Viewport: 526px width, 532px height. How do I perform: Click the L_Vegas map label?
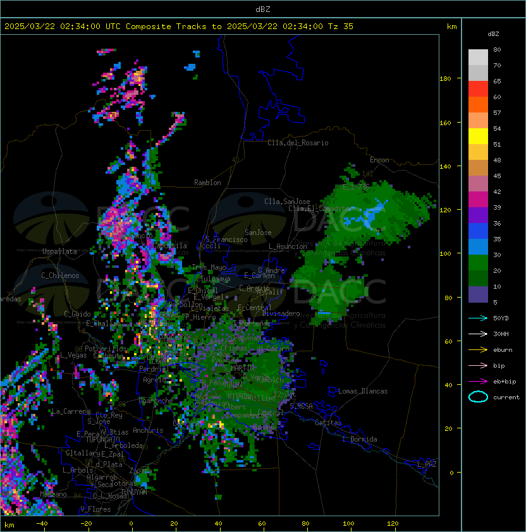click(73, 355)
